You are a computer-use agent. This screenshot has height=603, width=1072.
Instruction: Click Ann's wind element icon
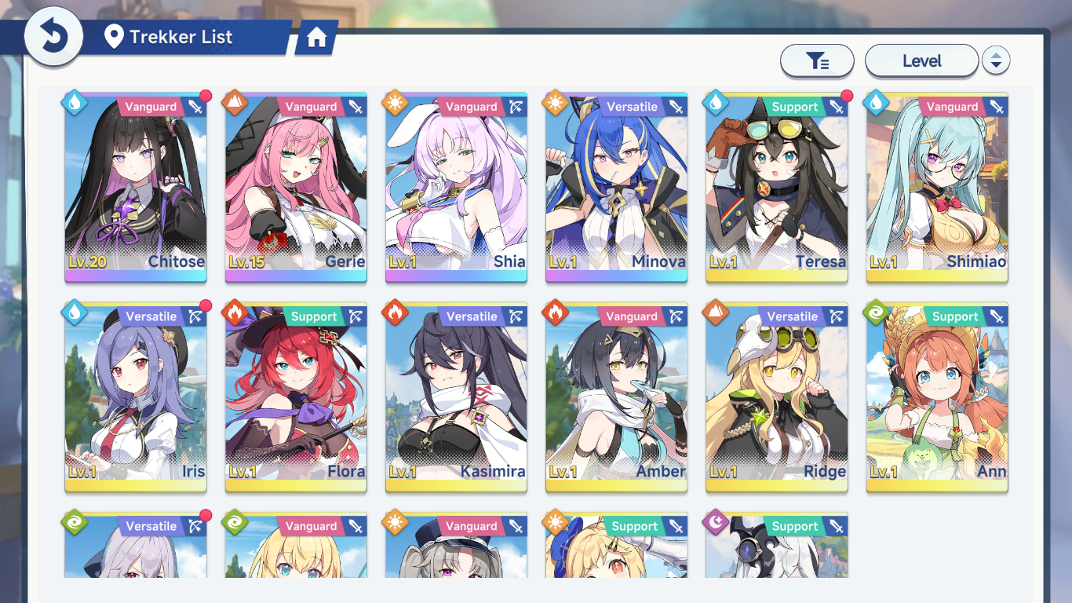[x=876, y=312]
